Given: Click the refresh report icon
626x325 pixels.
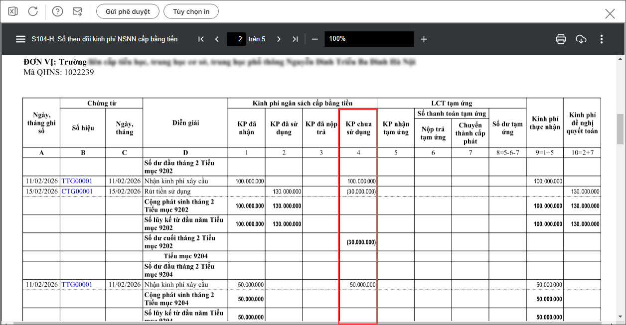Looking at the screenshot, I should click(33, 11).
